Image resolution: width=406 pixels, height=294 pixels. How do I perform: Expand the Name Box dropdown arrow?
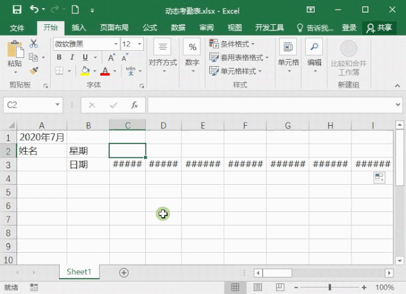point(58,105)
